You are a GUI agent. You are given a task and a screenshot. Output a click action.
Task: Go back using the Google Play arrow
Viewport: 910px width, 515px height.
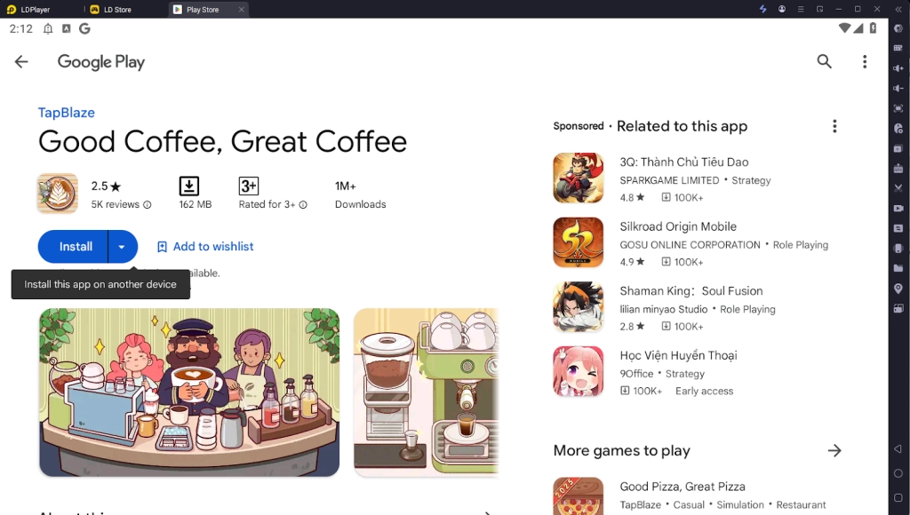click(x=21, y=61)
